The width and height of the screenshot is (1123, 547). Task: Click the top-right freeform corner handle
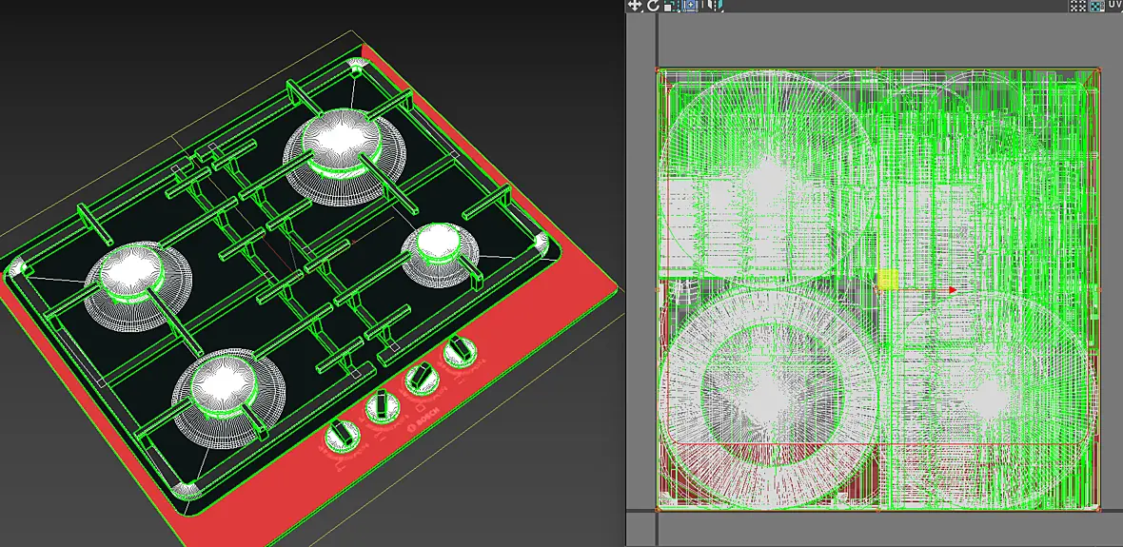1098,69
